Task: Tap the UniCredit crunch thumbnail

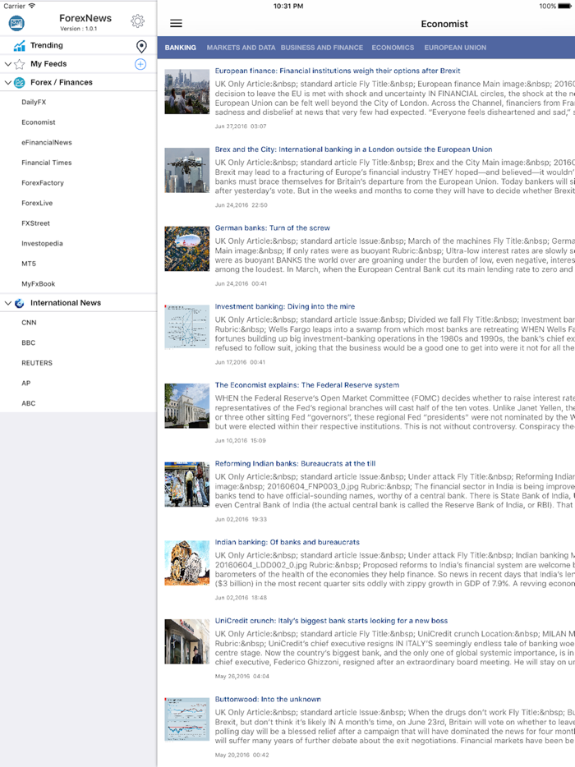Action: pos(187,641)
